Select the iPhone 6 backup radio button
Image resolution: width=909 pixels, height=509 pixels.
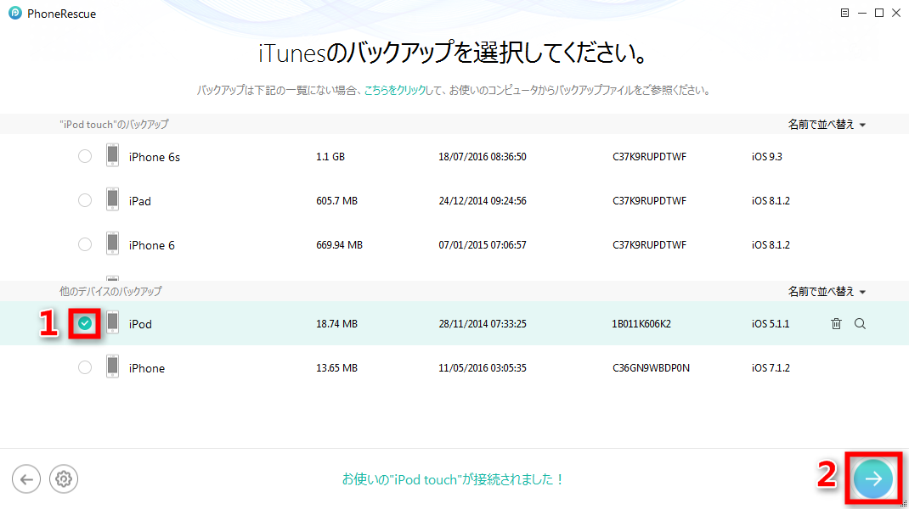coord(85,244)
